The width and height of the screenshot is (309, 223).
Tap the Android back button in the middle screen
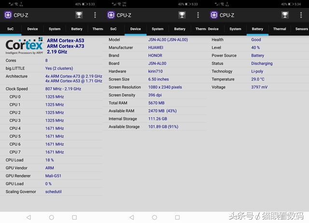tap(132, 217)
